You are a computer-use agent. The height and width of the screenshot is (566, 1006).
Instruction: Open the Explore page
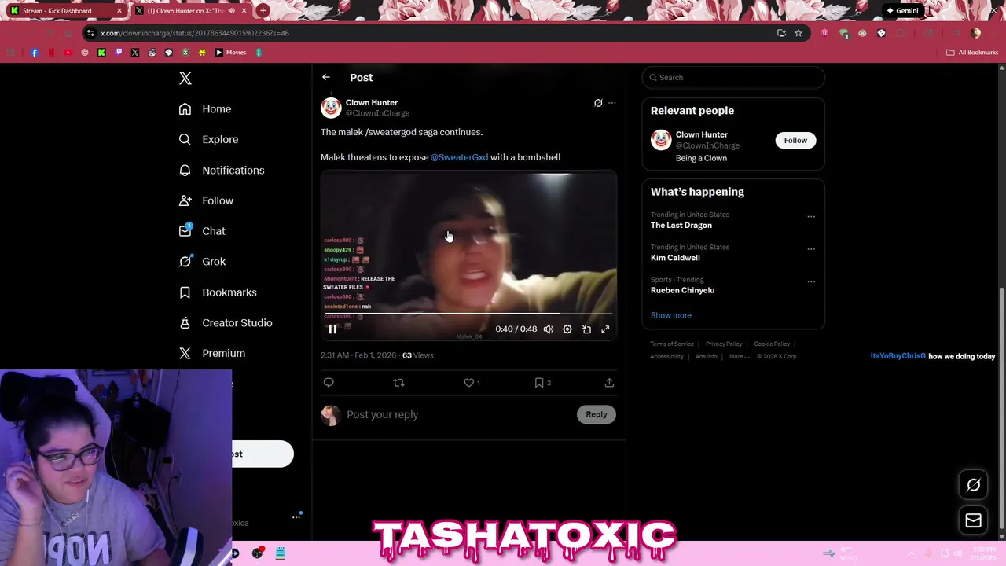(208, 139)
